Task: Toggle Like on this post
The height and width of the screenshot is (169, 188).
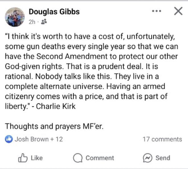Action: click(30, 158)
